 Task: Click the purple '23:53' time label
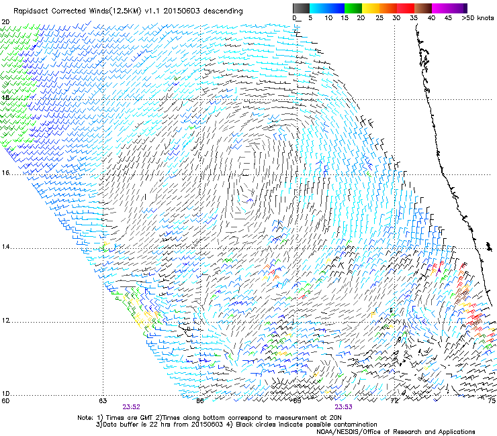point(344,407)
